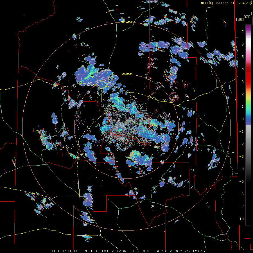The image size is (253, 253).
Task: Select the -3 value on the color scale
Action: click(x=241, y=156)
